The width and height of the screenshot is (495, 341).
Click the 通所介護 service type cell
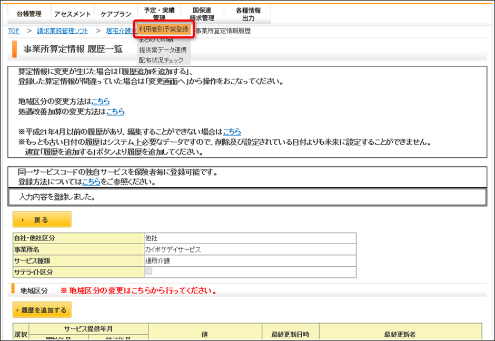[250, 261]
